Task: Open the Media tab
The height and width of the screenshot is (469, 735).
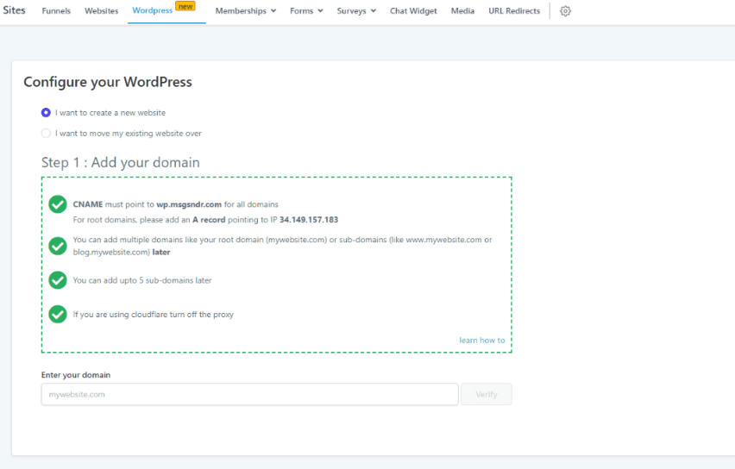Action: [x=462, y=10]
